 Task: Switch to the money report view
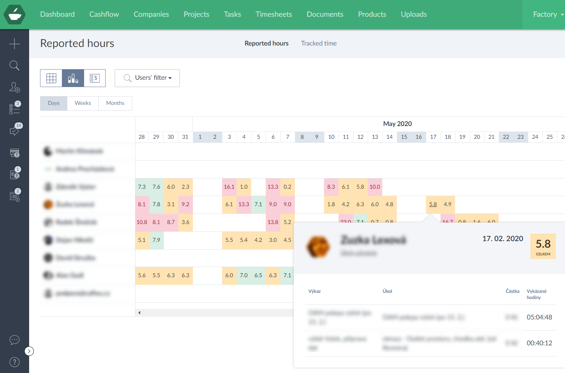(x=95, y=78)
